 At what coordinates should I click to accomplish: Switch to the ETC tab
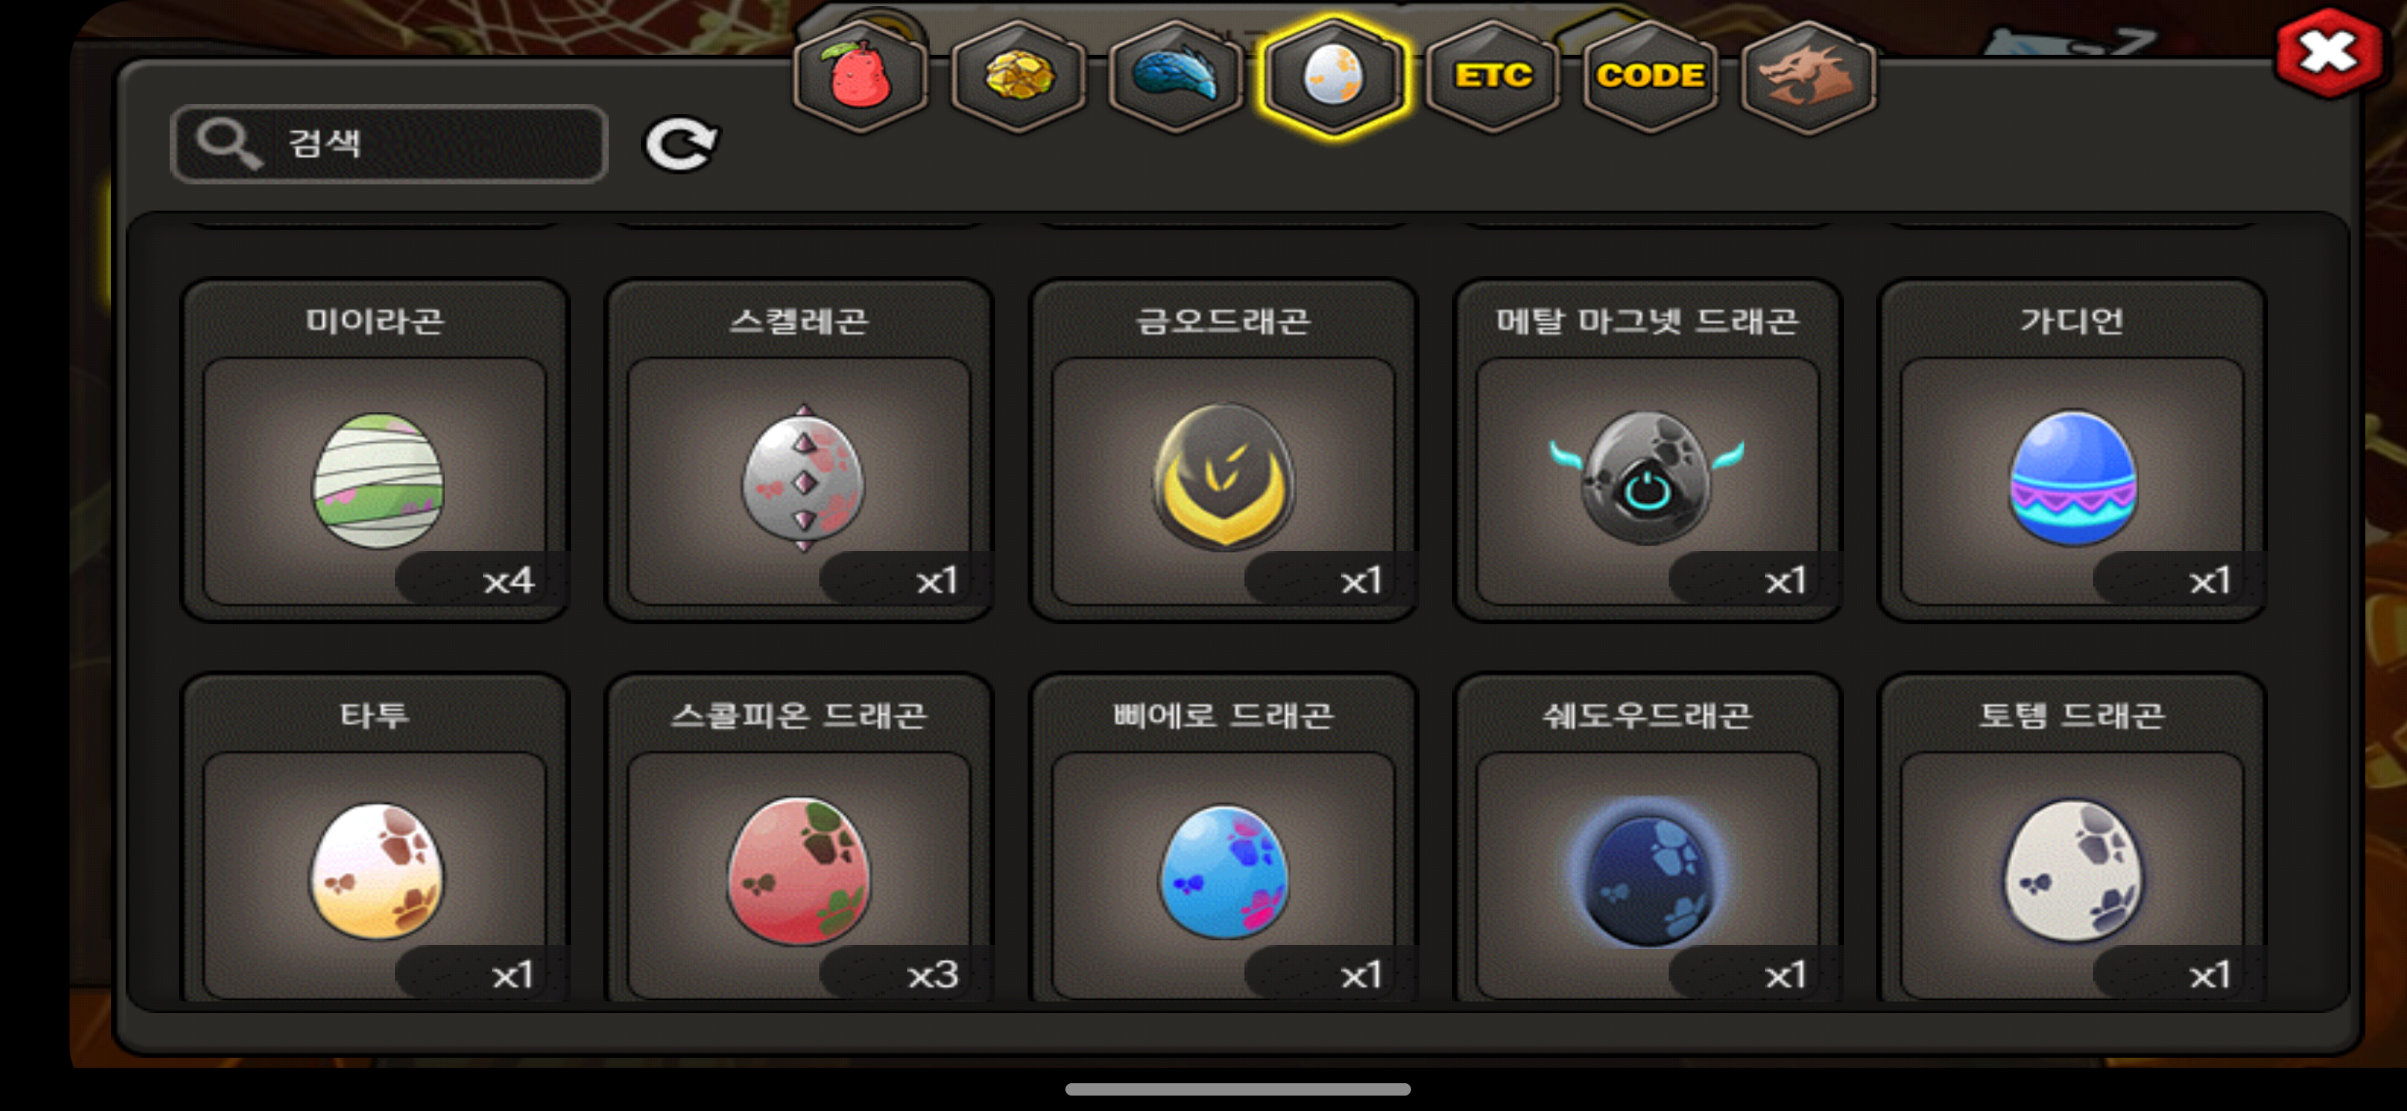(x=1492, y=76)
